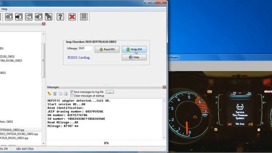This screenshot has height=153, width=272.
Task: Click the double left-arrow toolbar icon
Action: point(39,17)
